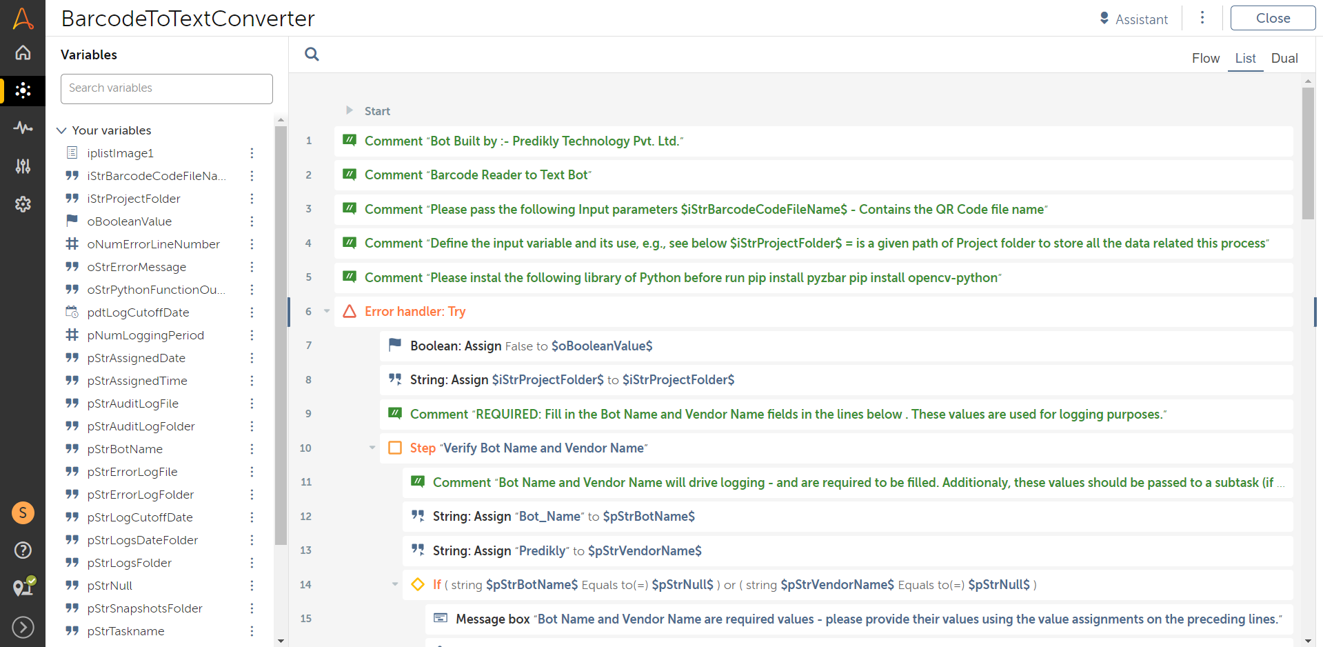Switch to Dual view tab
Screen dimensions: 1323x647
click(x=1284, y=59)
